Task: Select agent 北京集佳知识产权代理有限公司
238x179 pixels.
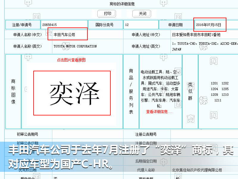Action: [x=197, y=170]
